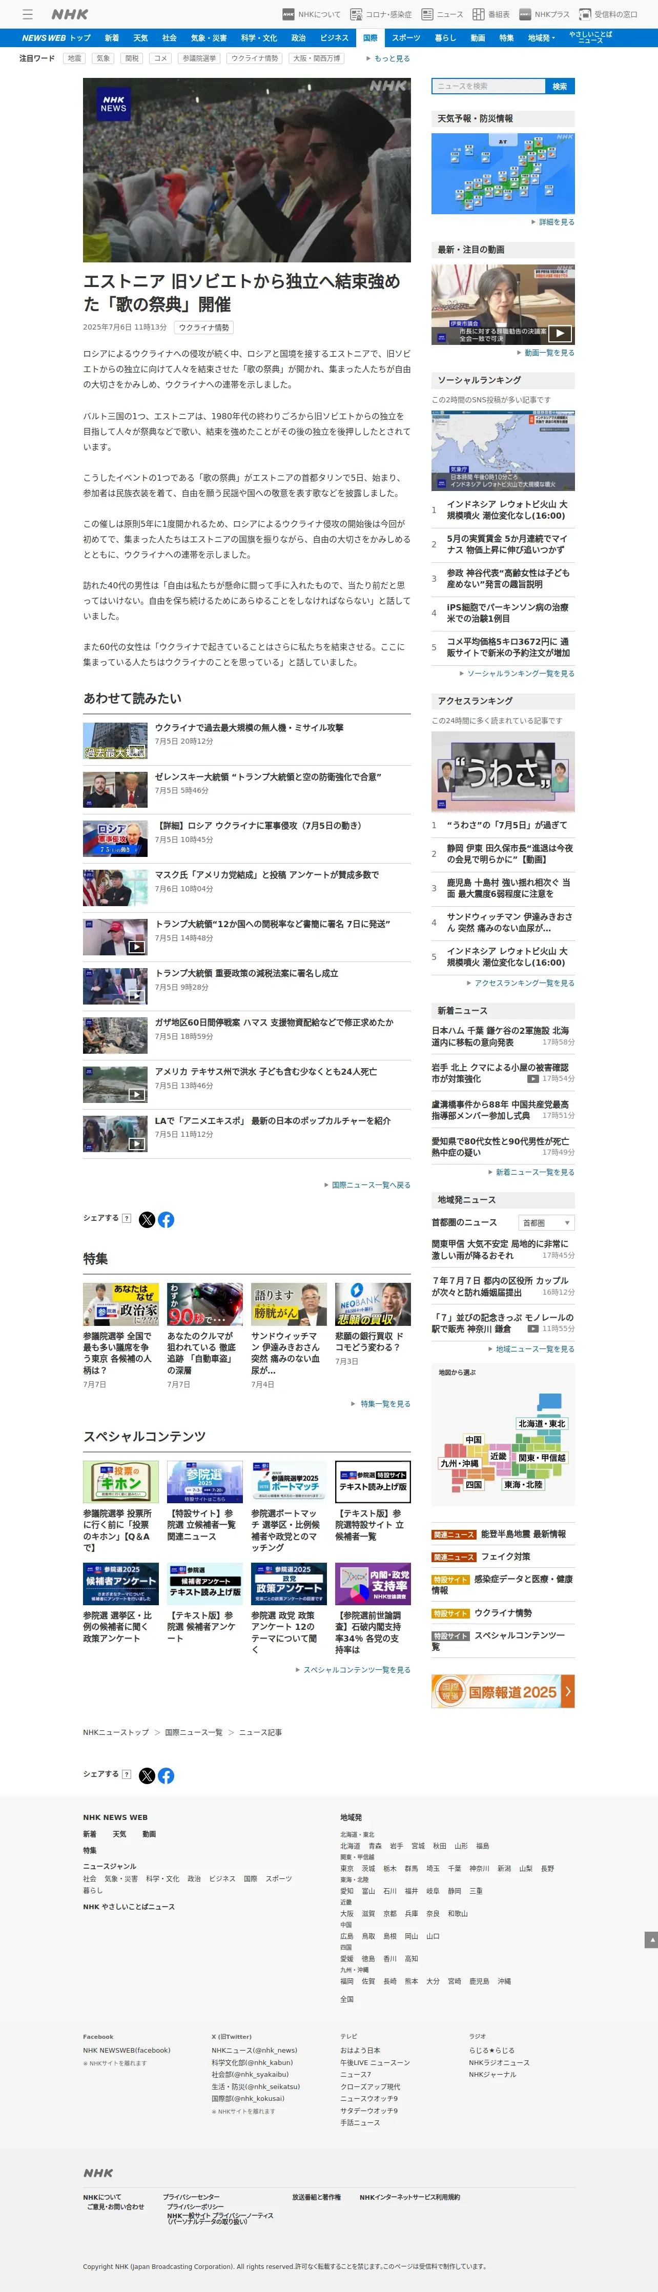Image resolution: width=658 pixels, height=2292 pixels.
Task: Select 関東・甲信越 on region map
Action: [x=542, y=1458]
